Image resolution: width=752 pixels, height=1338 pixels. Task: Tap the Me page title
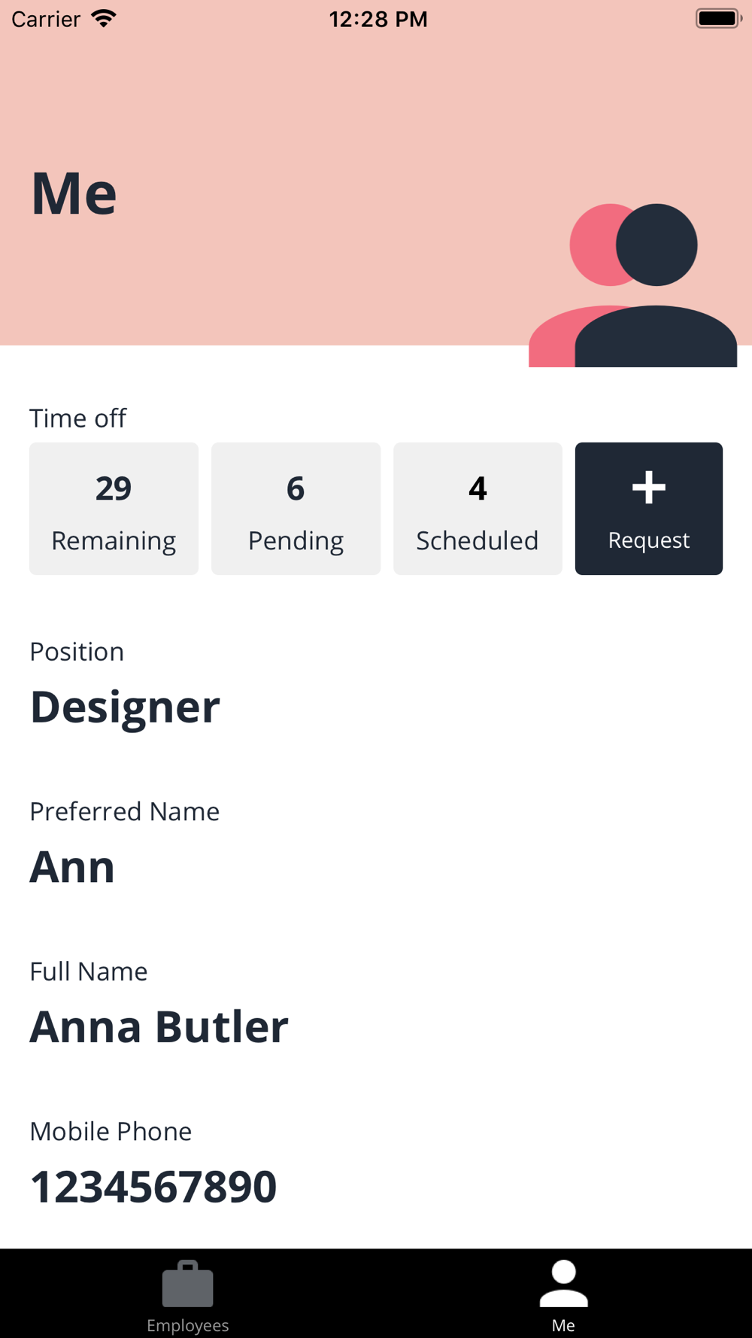tap(74, 194)
